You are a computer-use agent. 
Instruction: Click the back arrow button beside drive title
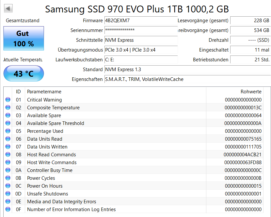click(8, 8)
